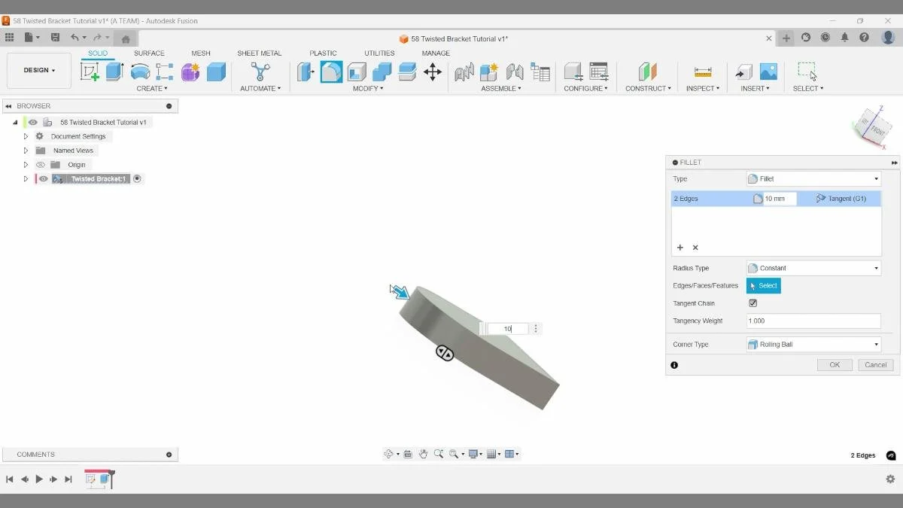Cancel the Fillet operation
The image size is (903, 508).
coord(875,364)
